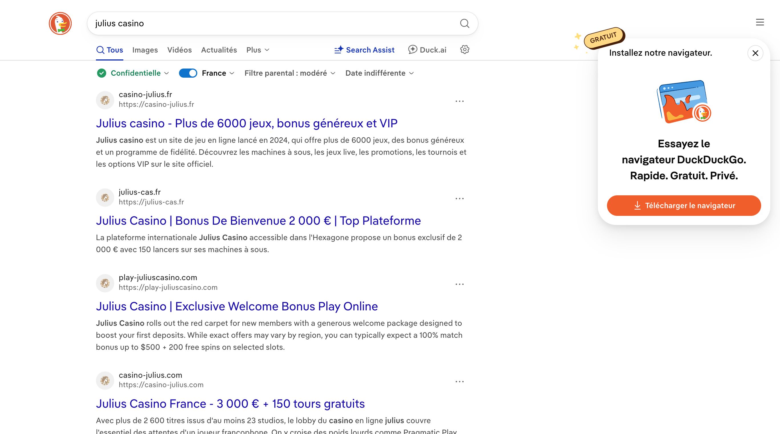This screenshot has height=434, width=780.
Task: Open the Date indifférente dropdown
Action: pyautogui.click(x=379, y=73)
